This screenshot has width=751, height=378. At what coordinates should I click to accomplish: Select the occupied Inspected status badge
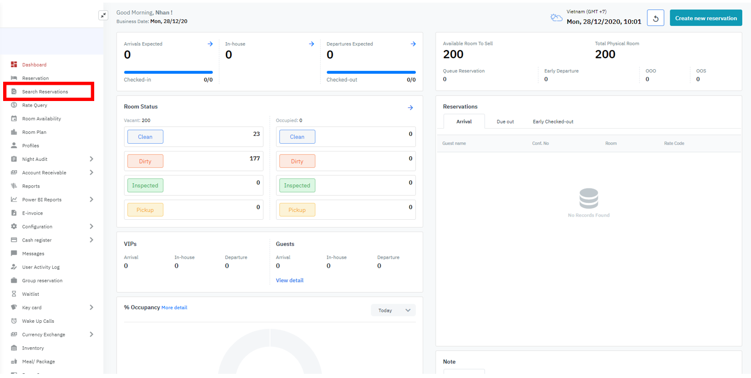tap(297, 185)
